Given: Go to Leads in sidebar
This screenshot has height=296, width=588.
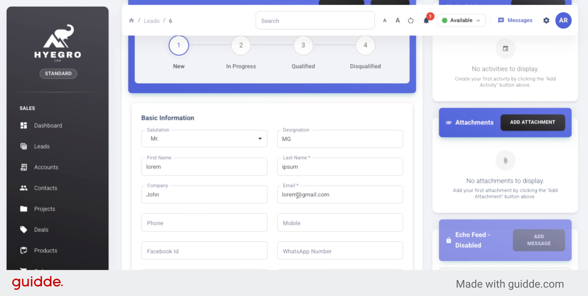Looking at the screenshot, I should pos(42,146).
